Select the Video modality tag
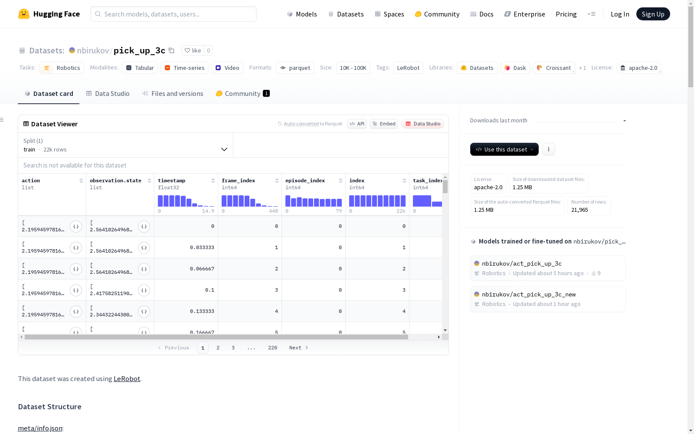The image size is (694, 434). [x=227, y=68]
